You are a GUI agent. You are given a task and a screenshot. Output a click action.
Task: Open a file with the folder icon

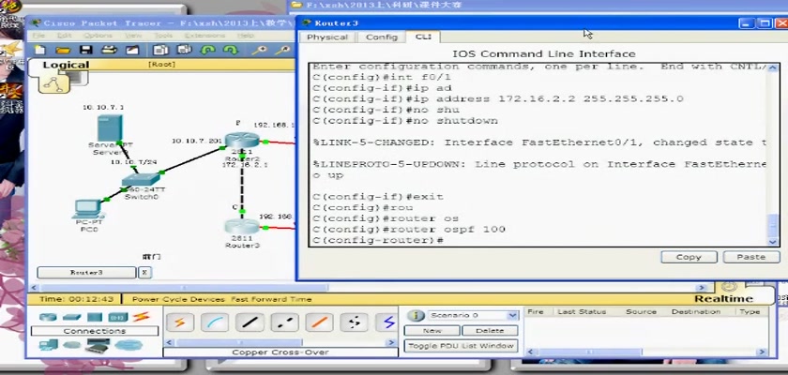(63, 50)
